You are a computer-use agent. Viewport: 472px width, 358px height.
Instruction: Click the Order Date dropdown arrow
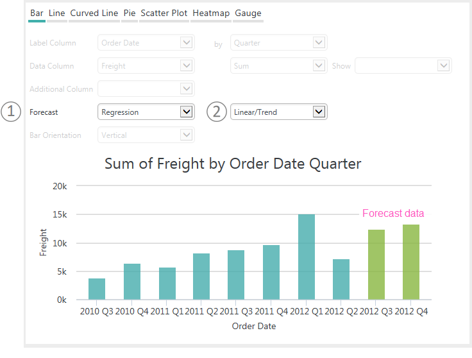pos(187,42)
